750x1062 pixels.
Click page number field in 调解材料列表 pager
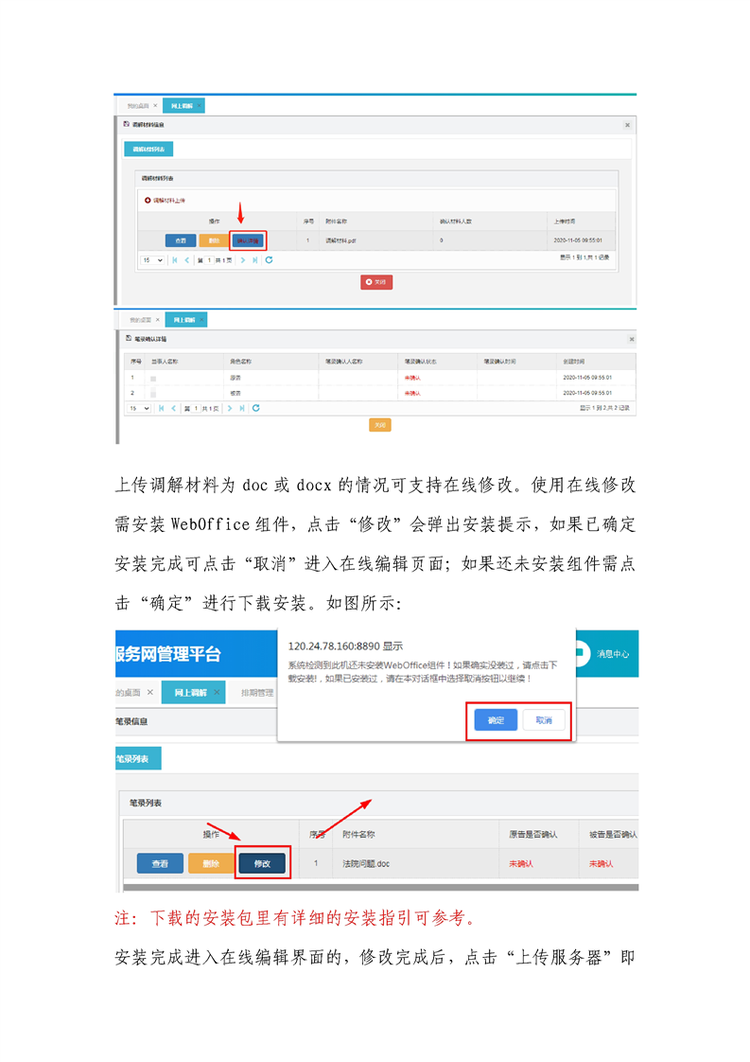(210, 260)
